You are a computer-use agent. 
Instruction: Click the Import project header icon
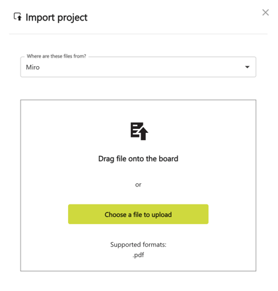click(x=18, y=17)
